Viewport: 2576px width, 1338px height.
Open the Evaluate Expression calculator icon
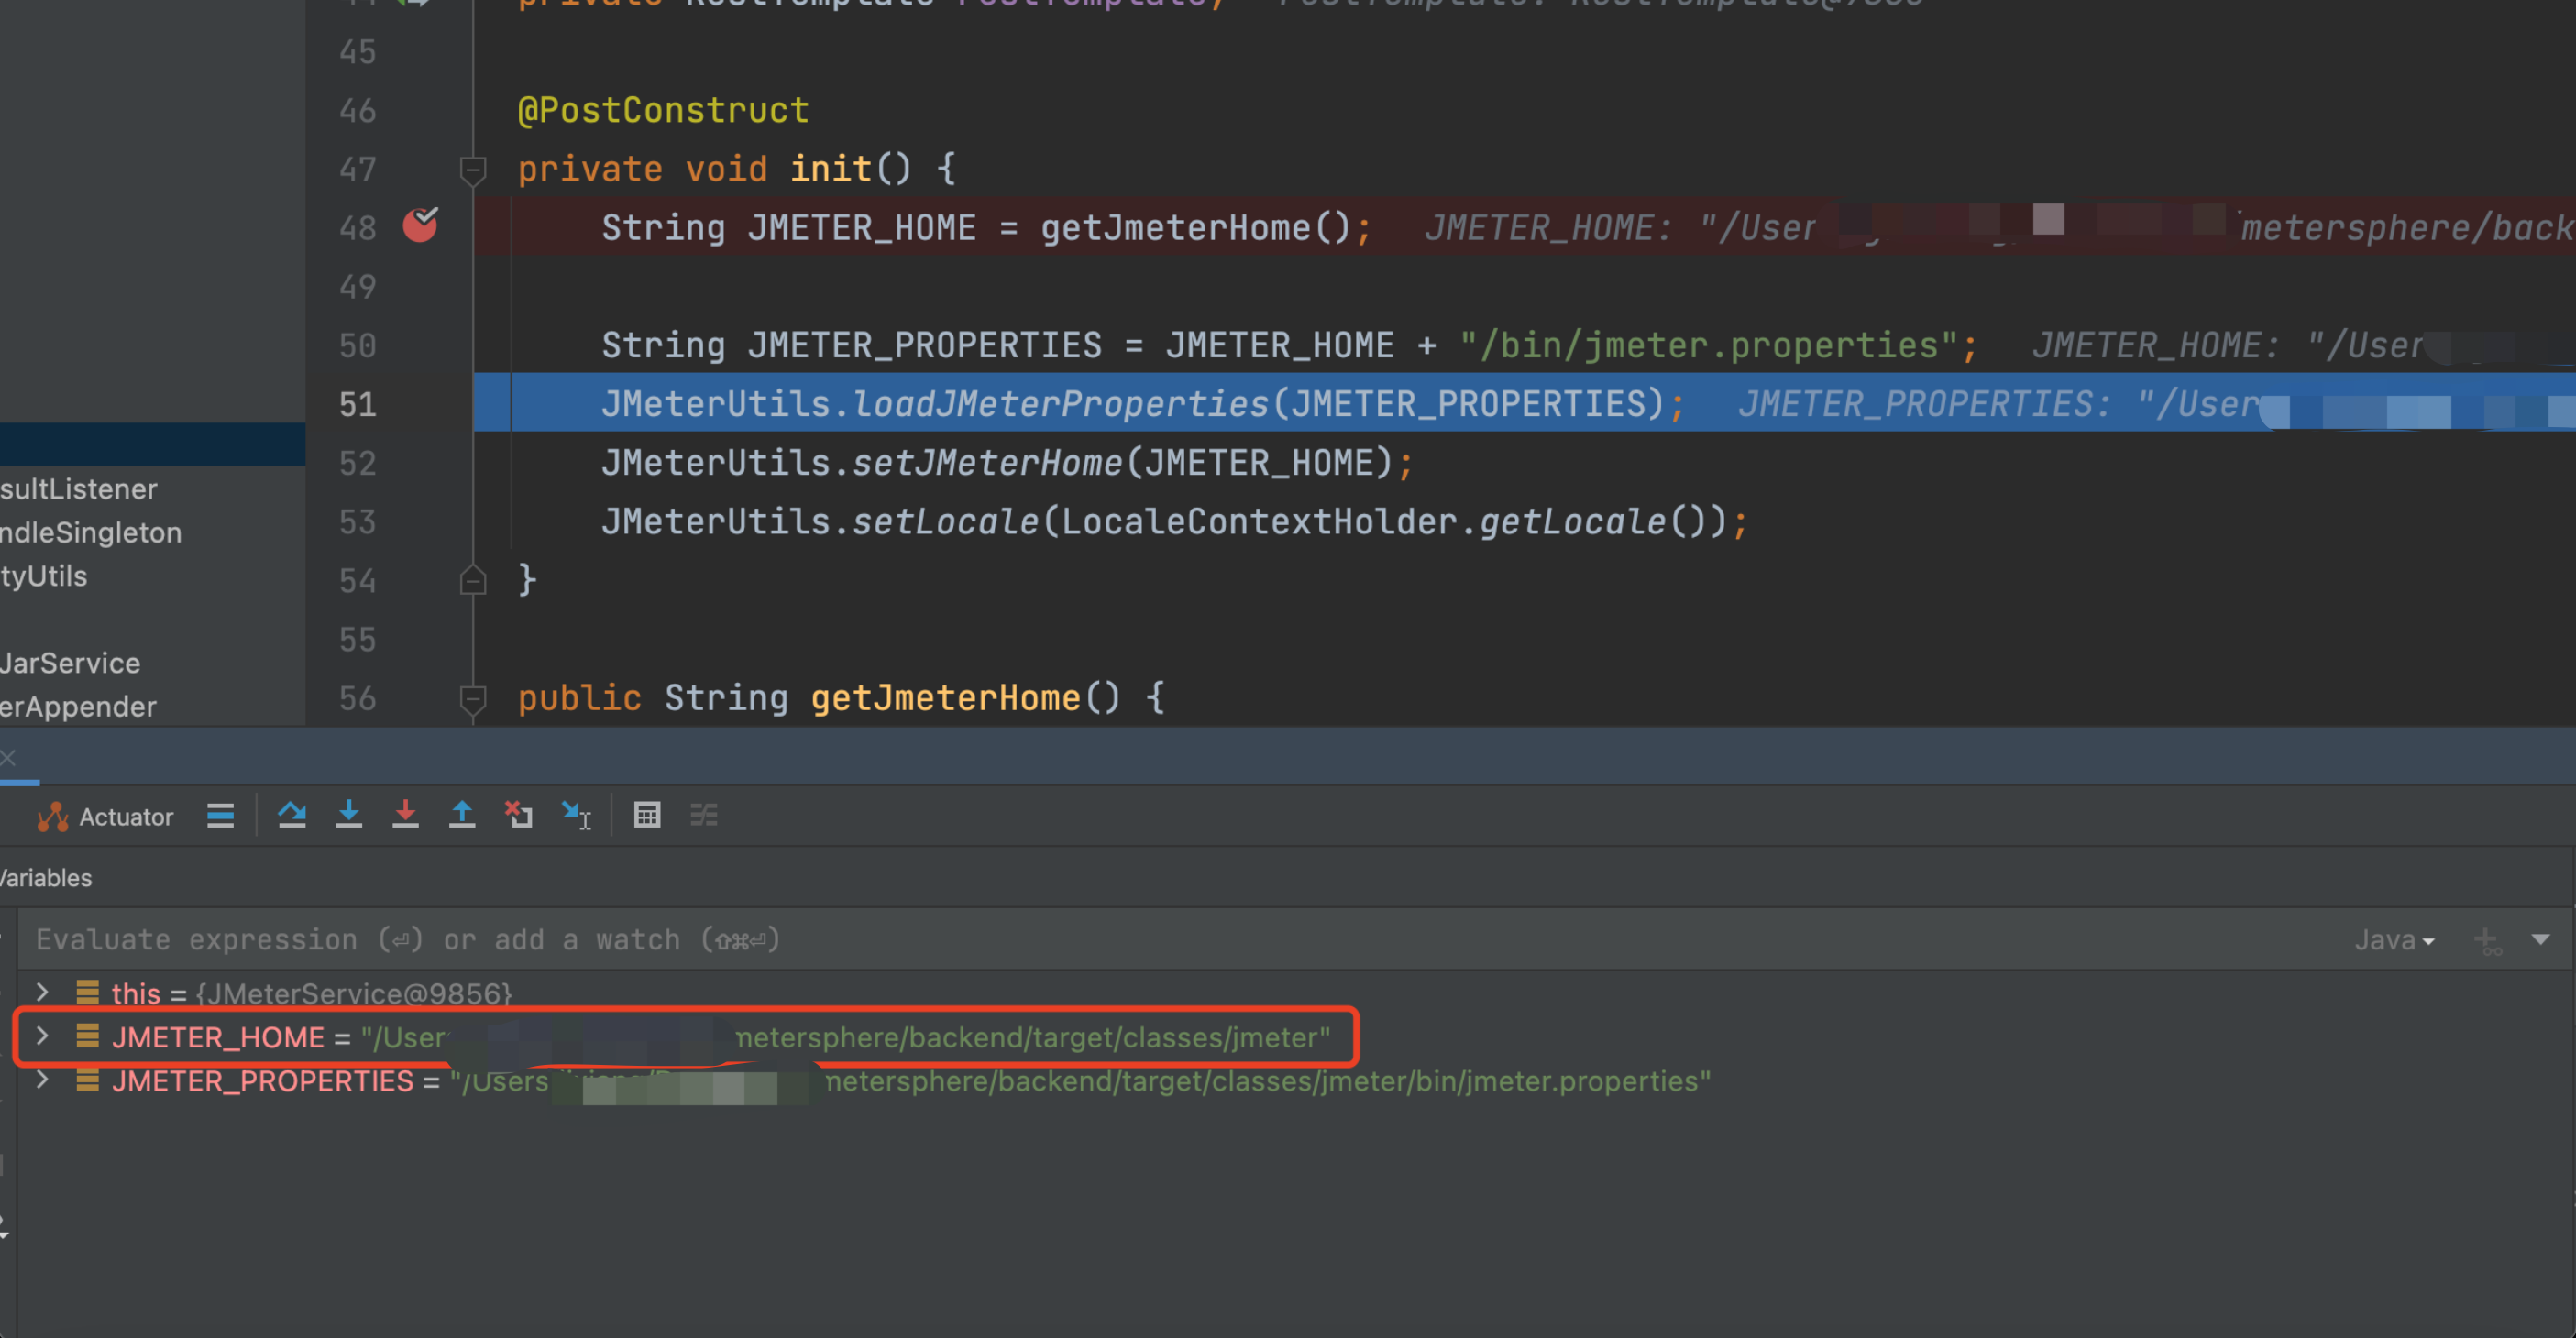click(647, 815)
